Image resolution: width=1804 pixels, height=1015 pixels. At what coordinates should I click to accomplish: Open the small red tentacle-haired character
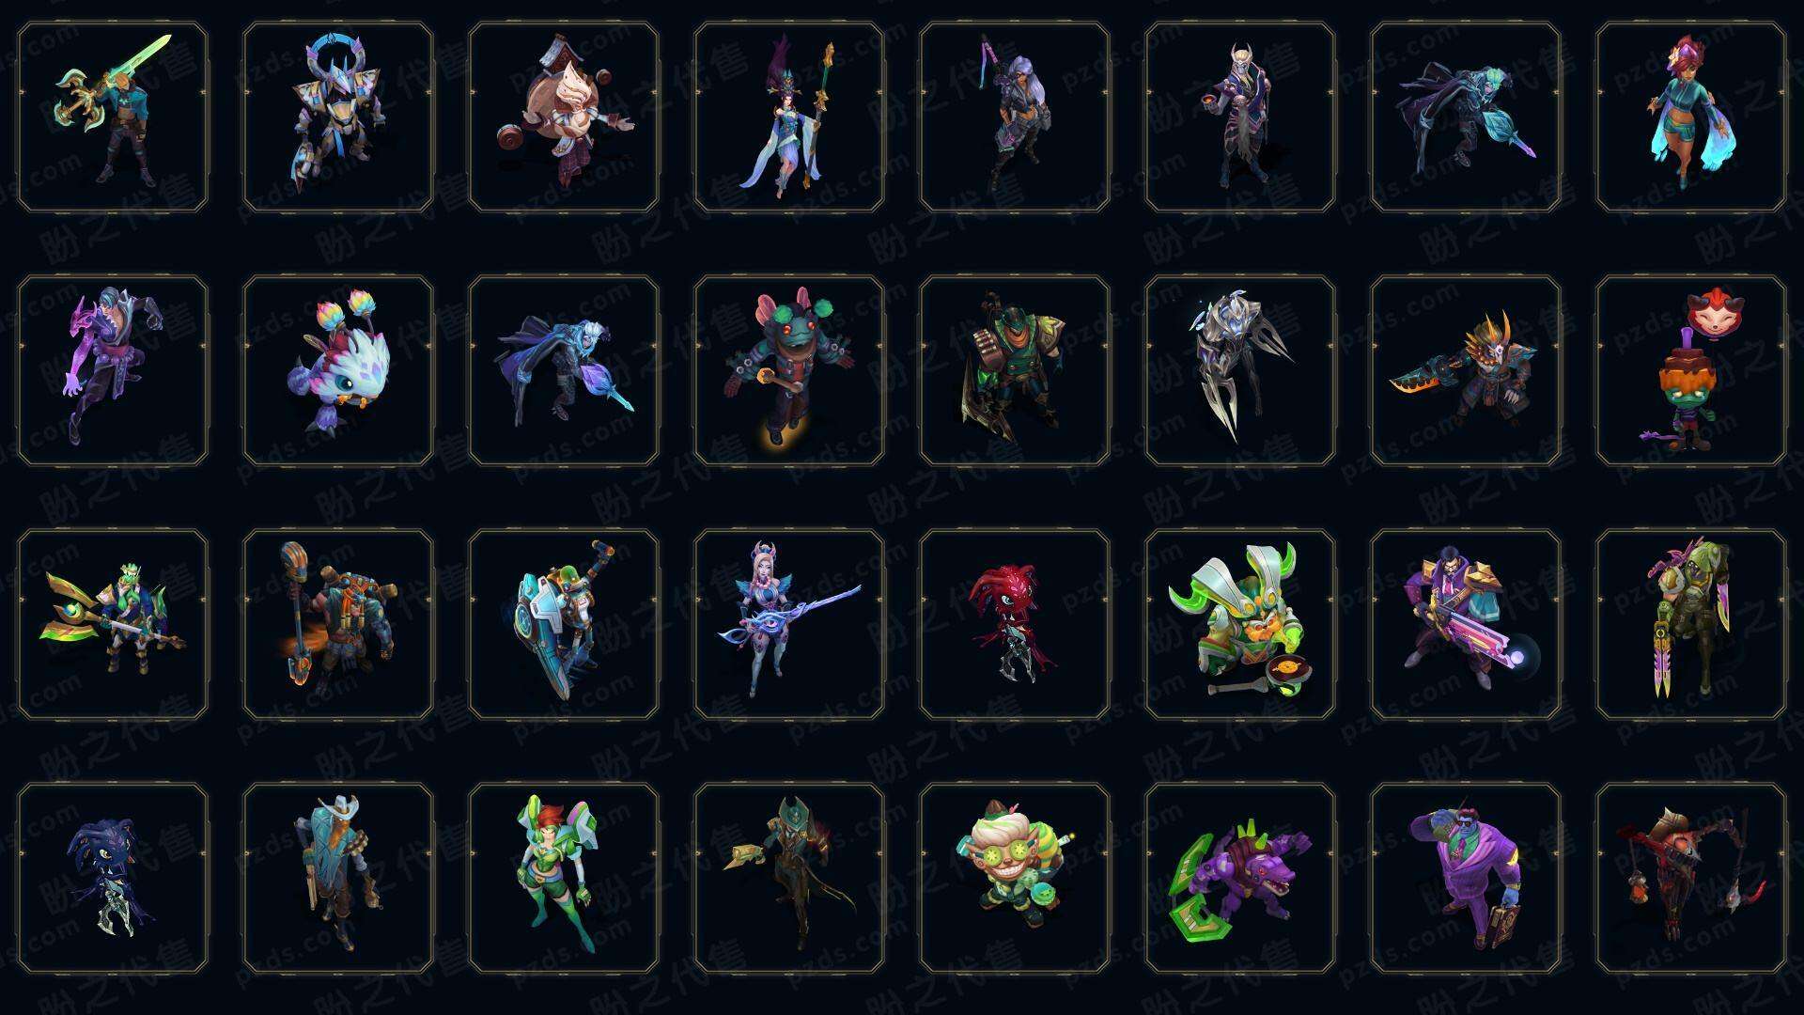coord(1015,624)
